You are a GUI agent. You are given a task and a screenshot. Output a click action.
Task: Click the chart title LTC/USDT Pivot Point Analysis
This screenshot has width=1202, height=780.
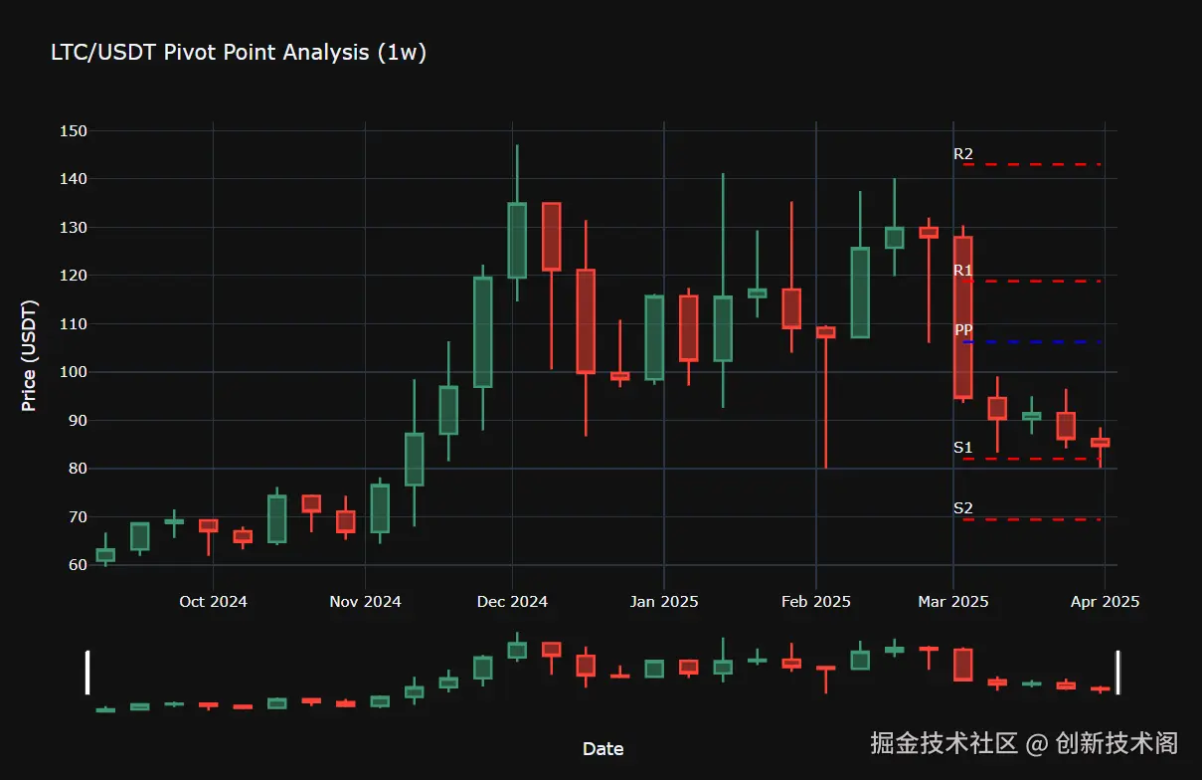(239, 53)
